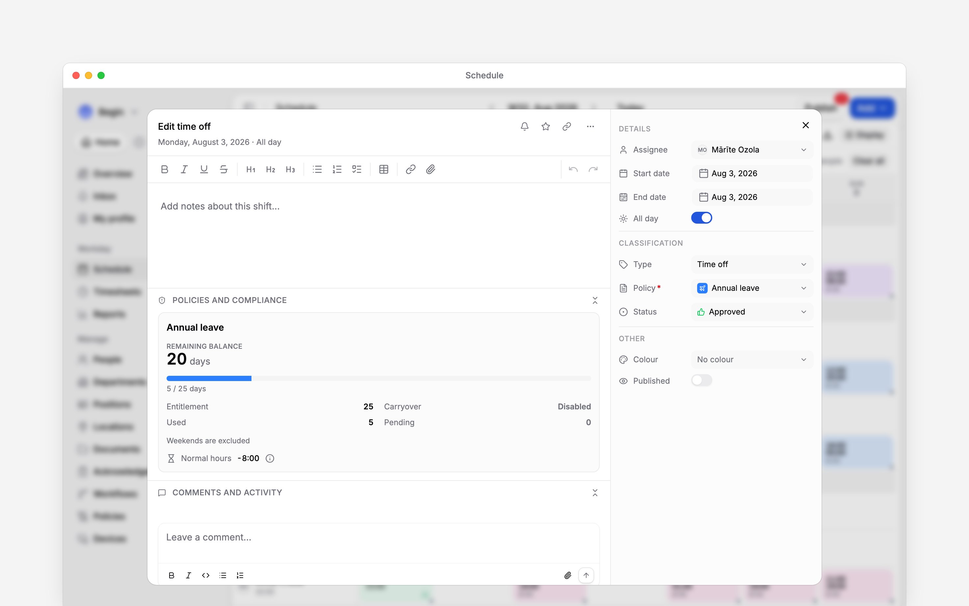The width and height of the screenshot is (969, 606).
Task: Turn off the All day toggle
Action: tap(701, 218)
